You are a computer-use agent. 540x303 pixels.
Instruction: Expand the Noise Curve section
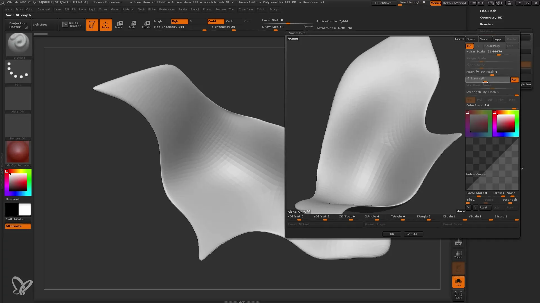click(x=476, y=174)
